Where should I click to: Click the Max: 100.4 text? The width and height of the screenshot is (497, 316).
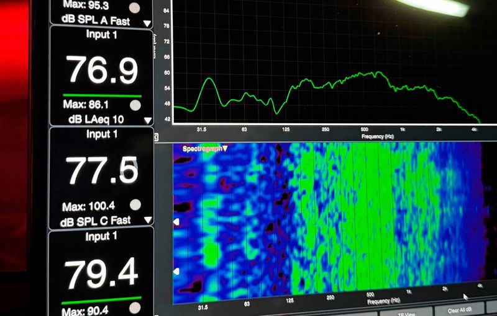(x=88, y=207)
